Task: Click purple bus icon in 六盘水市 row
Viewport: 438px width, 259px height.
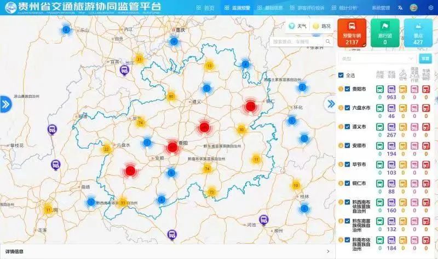Action: [x=391, y=108]
